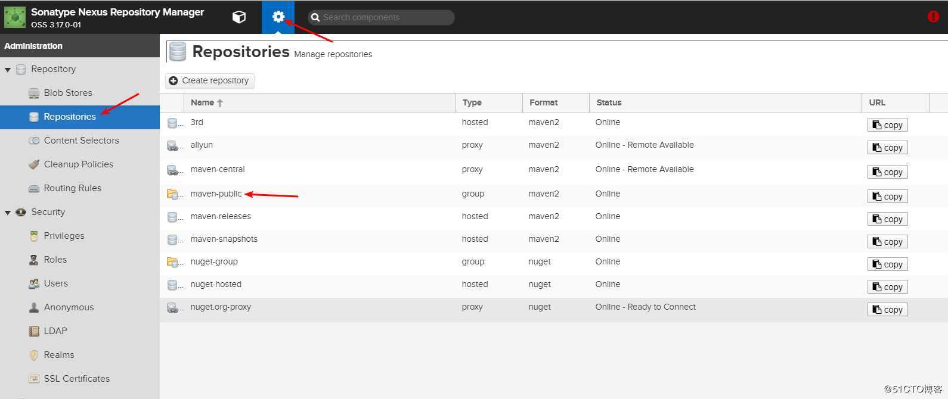Click the SSL Certificates icon
Image resolution: width=948 pixels, height=399 pixels.
tap(34, 379)
